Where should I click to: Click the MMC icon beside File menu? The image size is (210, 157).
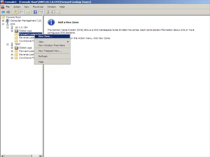click(2, 7)
